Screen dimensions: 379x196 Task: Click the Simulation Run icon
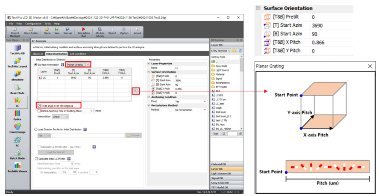pyautogui.click(x=83, y=31)
